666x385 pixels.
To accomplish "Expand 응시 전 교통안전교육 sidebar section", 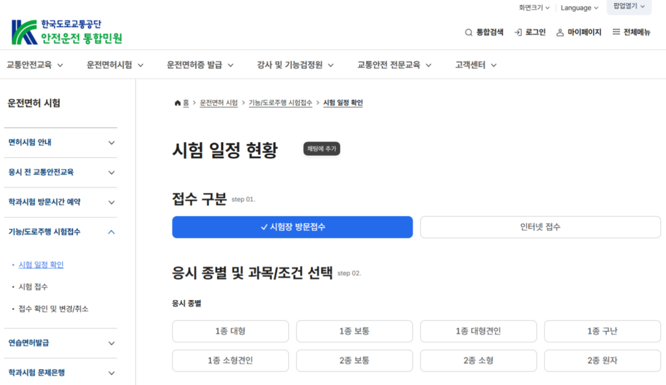I will click(x=60, y=172).
